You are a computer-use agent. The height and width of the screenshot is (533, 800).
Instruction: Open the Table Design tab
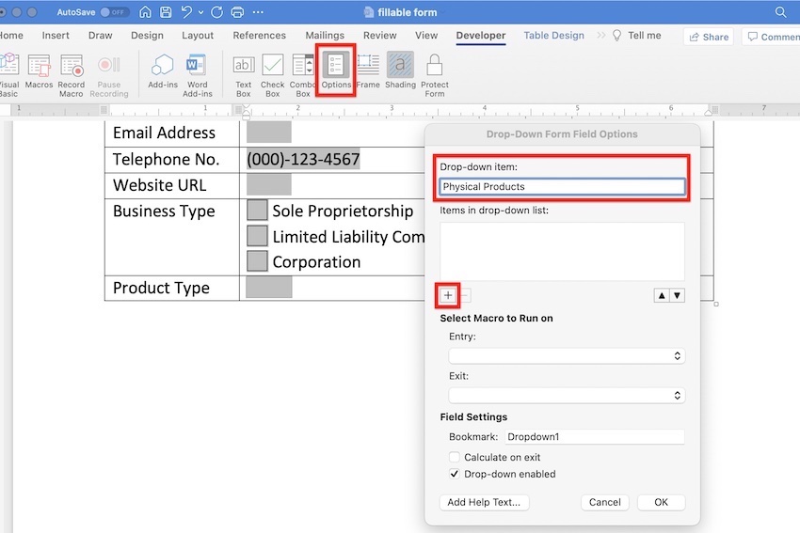pos(553,36)
